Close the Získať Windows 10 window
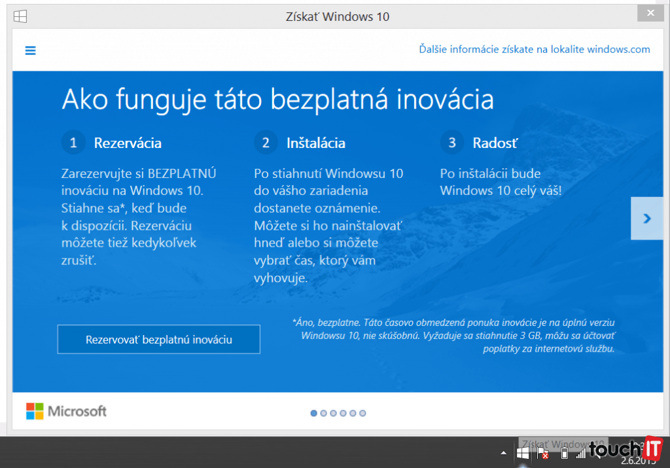Image resolution: width=670 pixels, height=468 pixels. click(650, 12)
